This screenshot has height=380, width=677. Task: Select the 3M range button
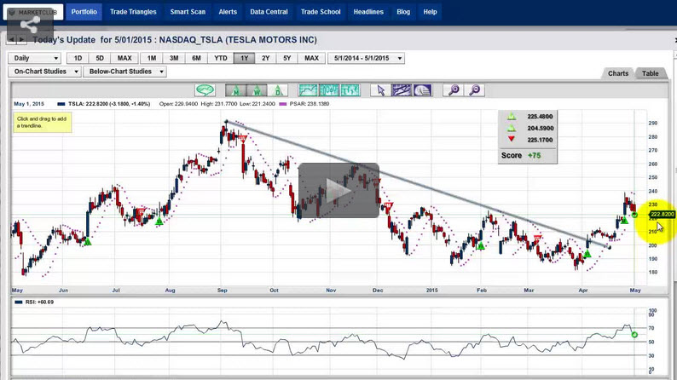[x=174, y=58]
